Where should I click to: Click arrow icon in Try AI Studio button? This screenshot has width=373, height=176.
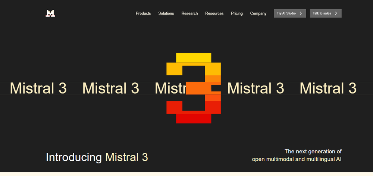[x=301, y=13]
